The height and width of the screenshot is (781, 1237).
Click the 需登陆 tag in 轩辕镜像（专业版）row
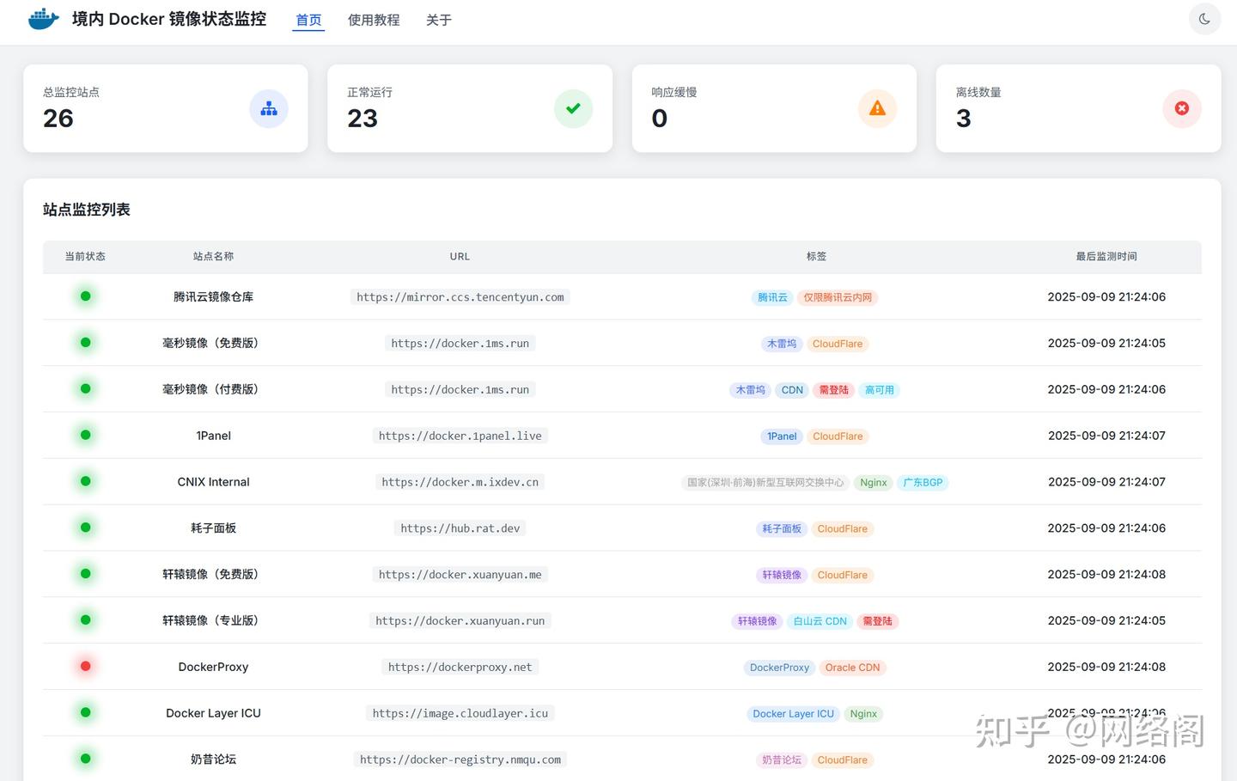coord(877,621)
